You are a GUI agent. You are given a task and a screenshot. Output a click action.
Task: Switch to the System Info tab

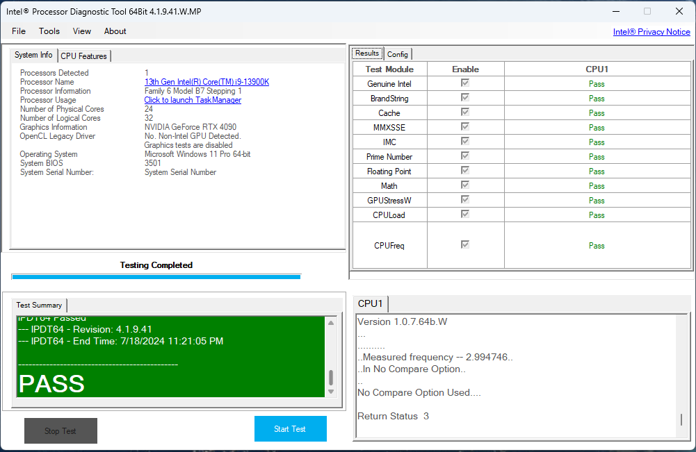click(x=33, y=55)
